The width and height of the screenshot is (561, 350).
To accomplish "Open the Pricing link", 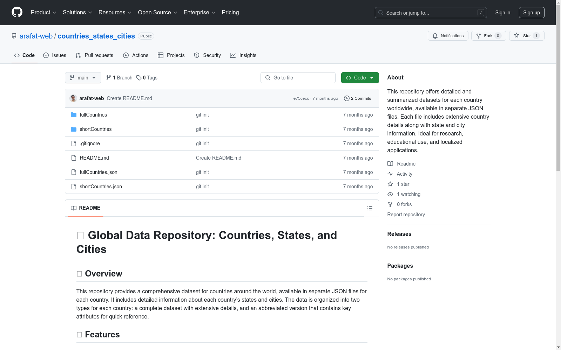I will (x=230, y=12).
